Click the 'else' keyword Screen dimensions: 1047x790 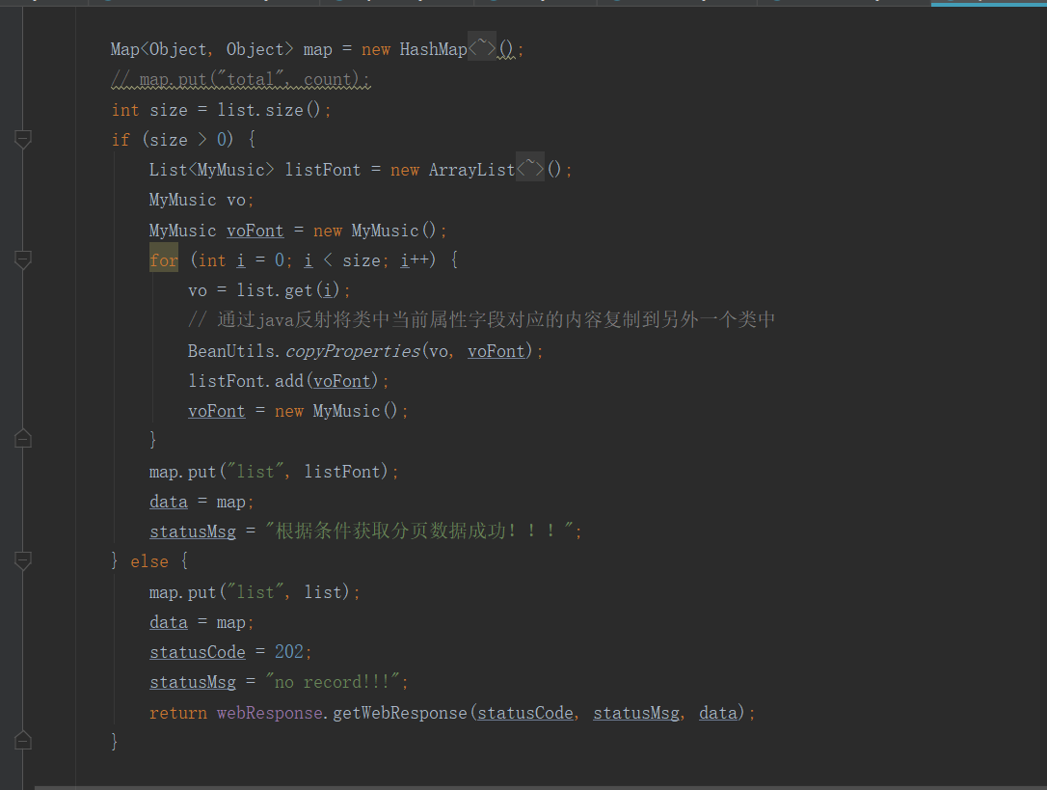(149, 561)
